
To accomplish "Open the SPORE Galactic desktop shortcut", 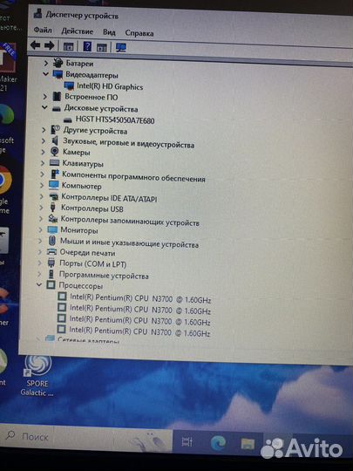I will (x=37, y=376).
